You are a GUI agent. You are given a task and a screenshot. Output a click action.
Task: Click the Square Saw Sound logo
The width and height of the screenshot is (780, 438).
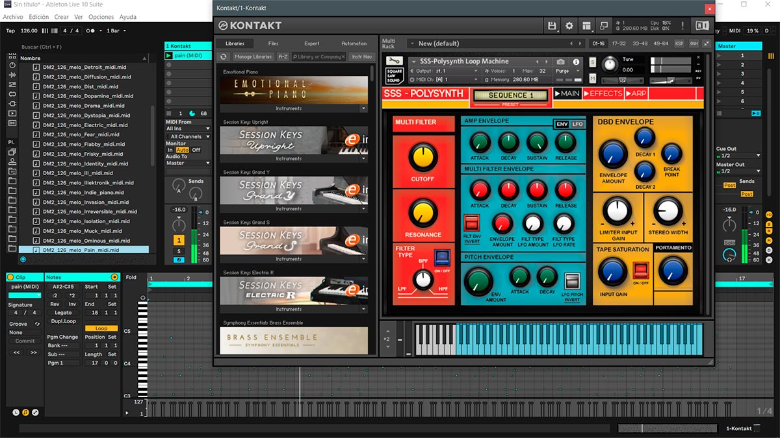point(395,76)
